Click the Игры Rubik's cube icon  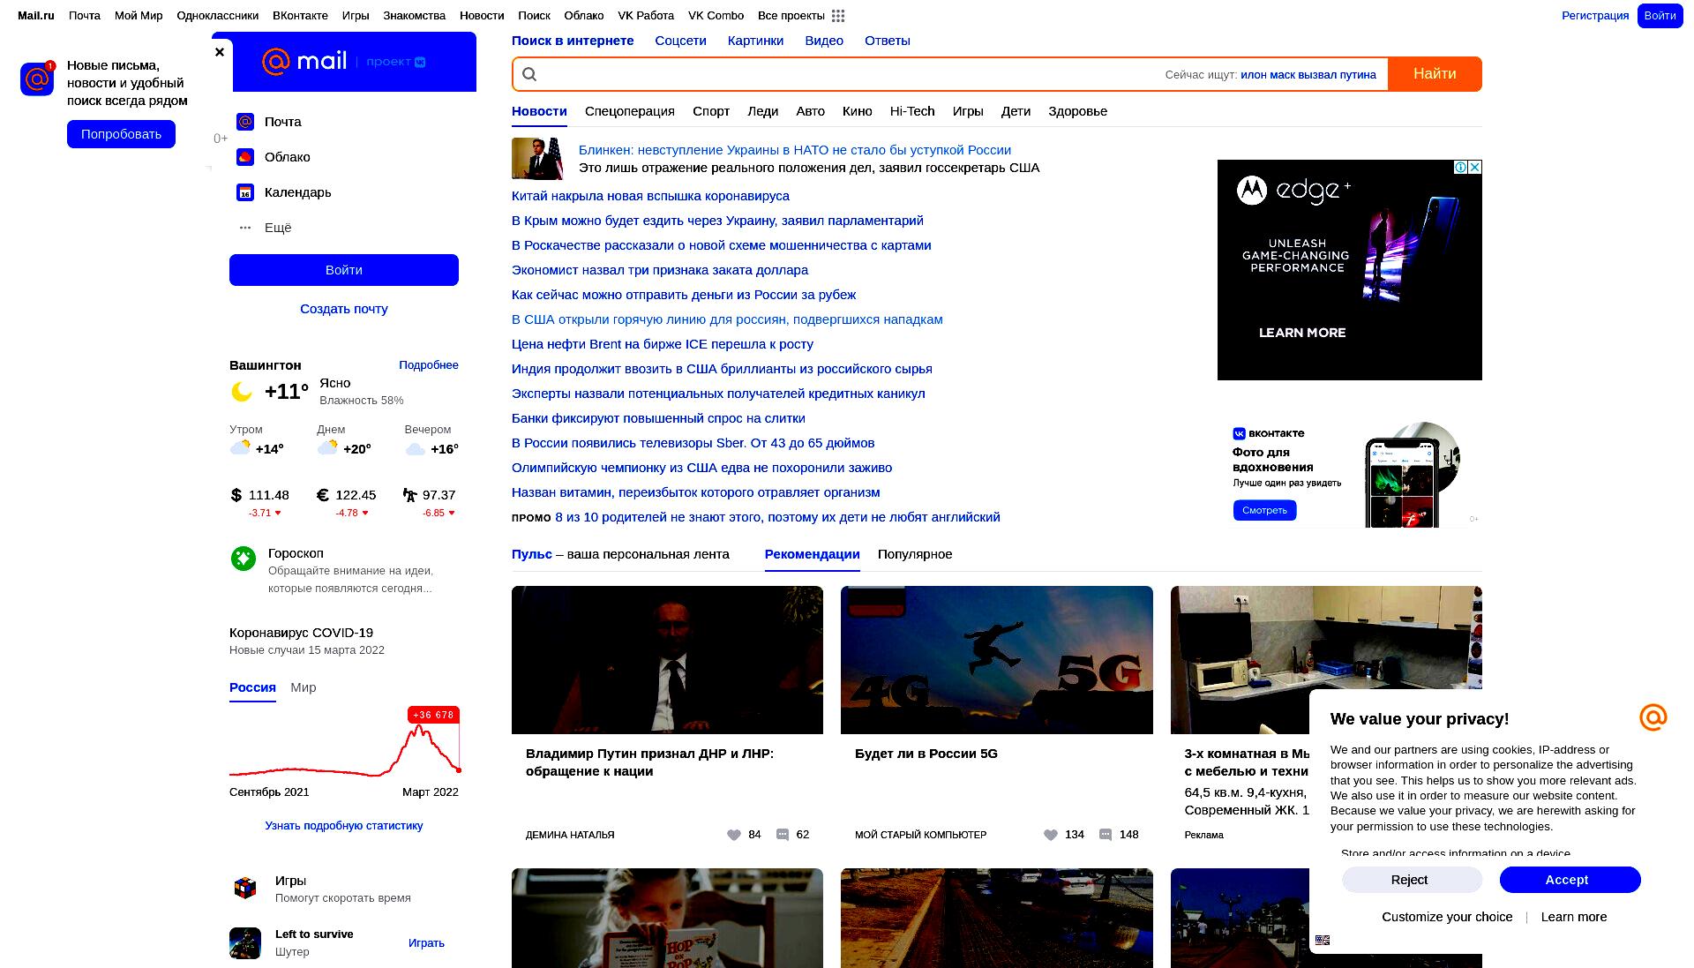pos(245,888)
